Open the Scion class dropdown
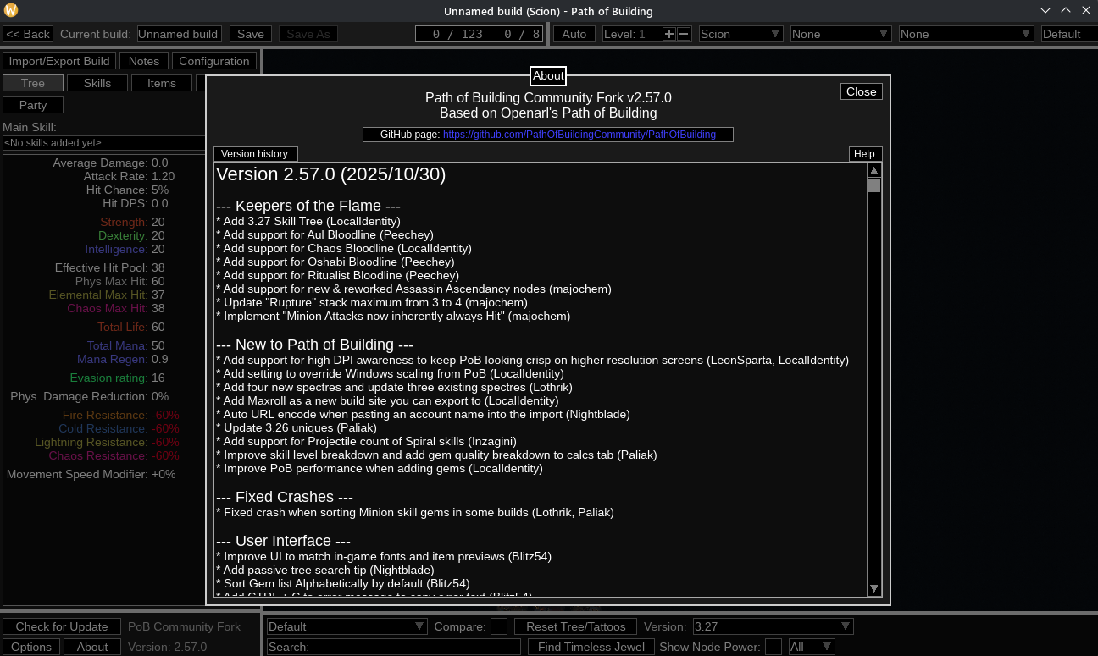Screen dimensions: 1098x656 [741, 34]
